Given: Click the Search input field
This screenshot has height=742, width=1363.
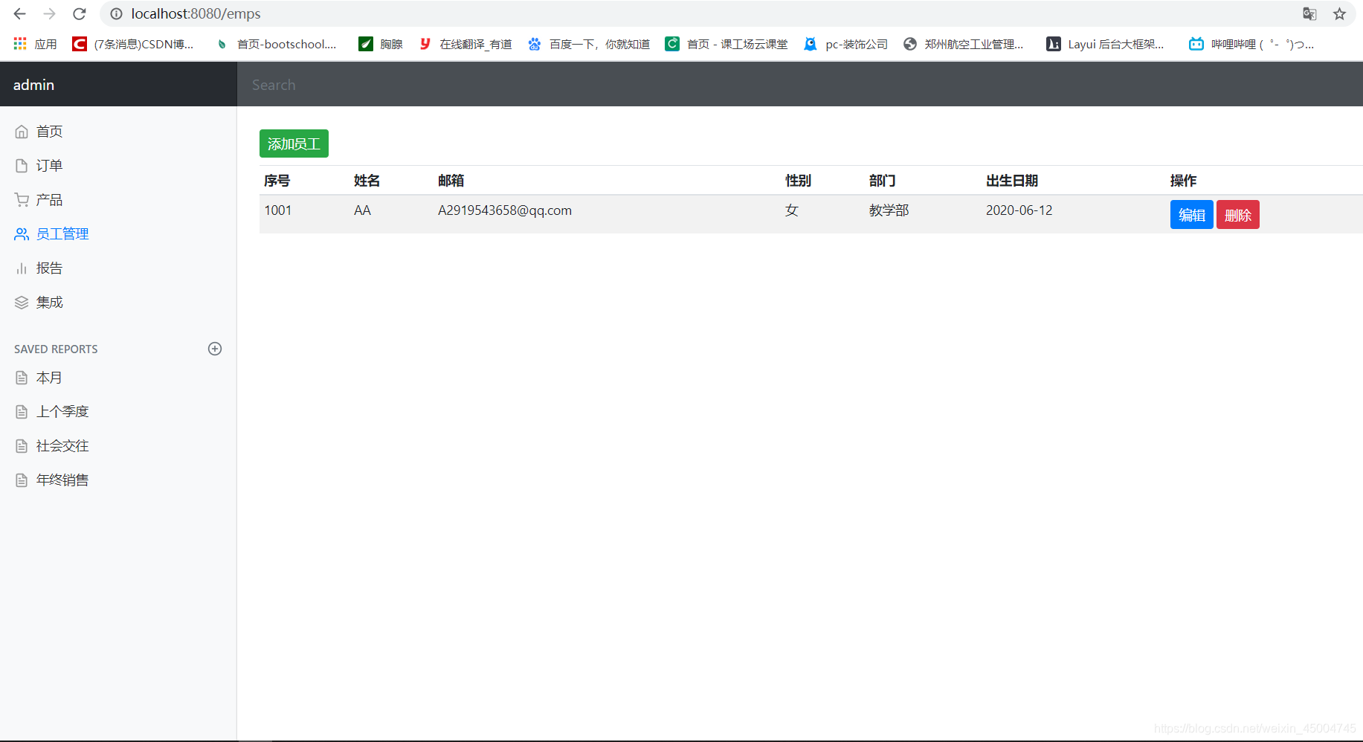Looking at the screenshot, I should (446, 84).
